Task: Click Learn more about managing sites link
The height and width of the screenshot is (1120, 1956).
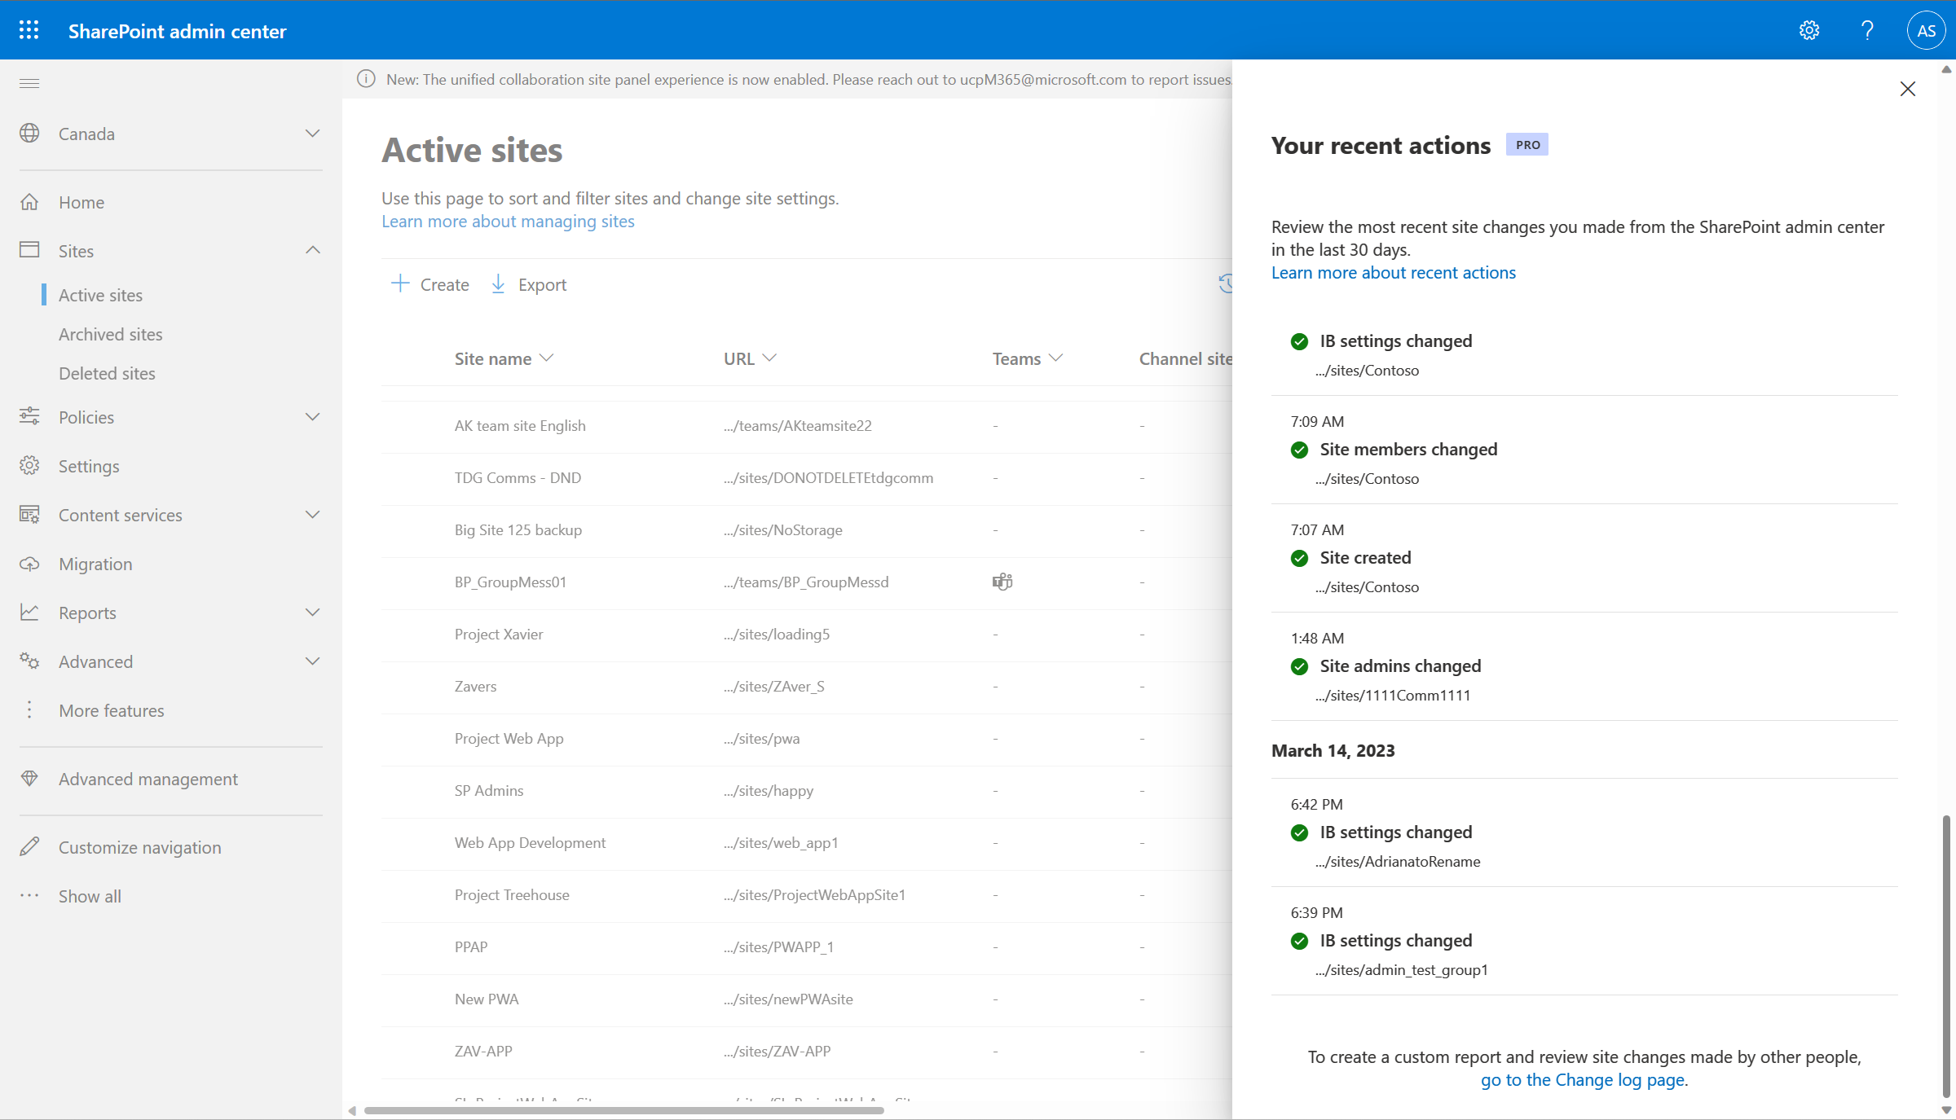Action: coord(506,220)
